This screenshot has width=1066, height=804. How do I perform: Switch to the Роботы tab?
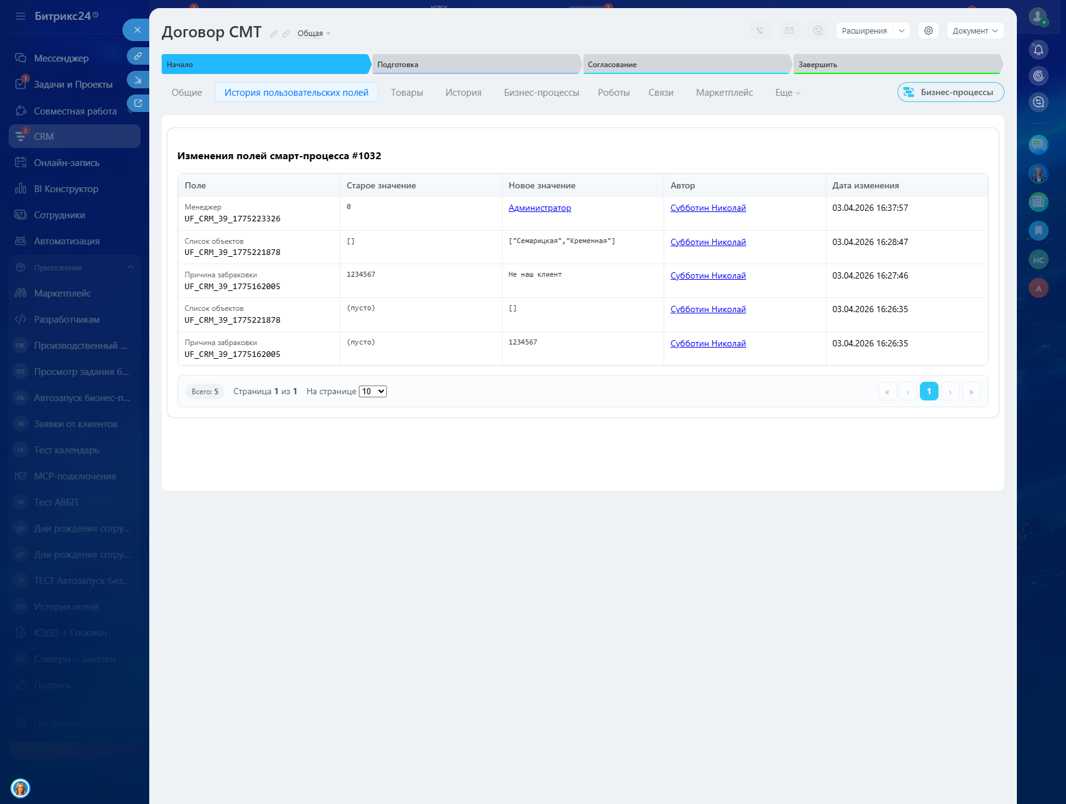coord(613,93)
